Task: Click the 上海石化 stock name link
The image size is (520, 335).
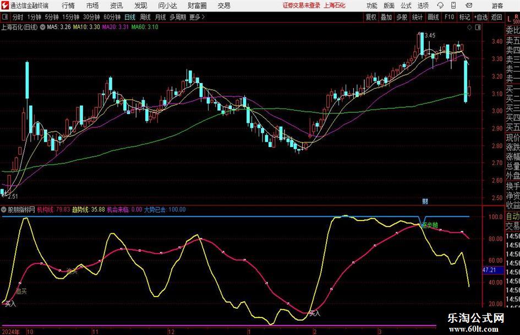Action: 335,6
